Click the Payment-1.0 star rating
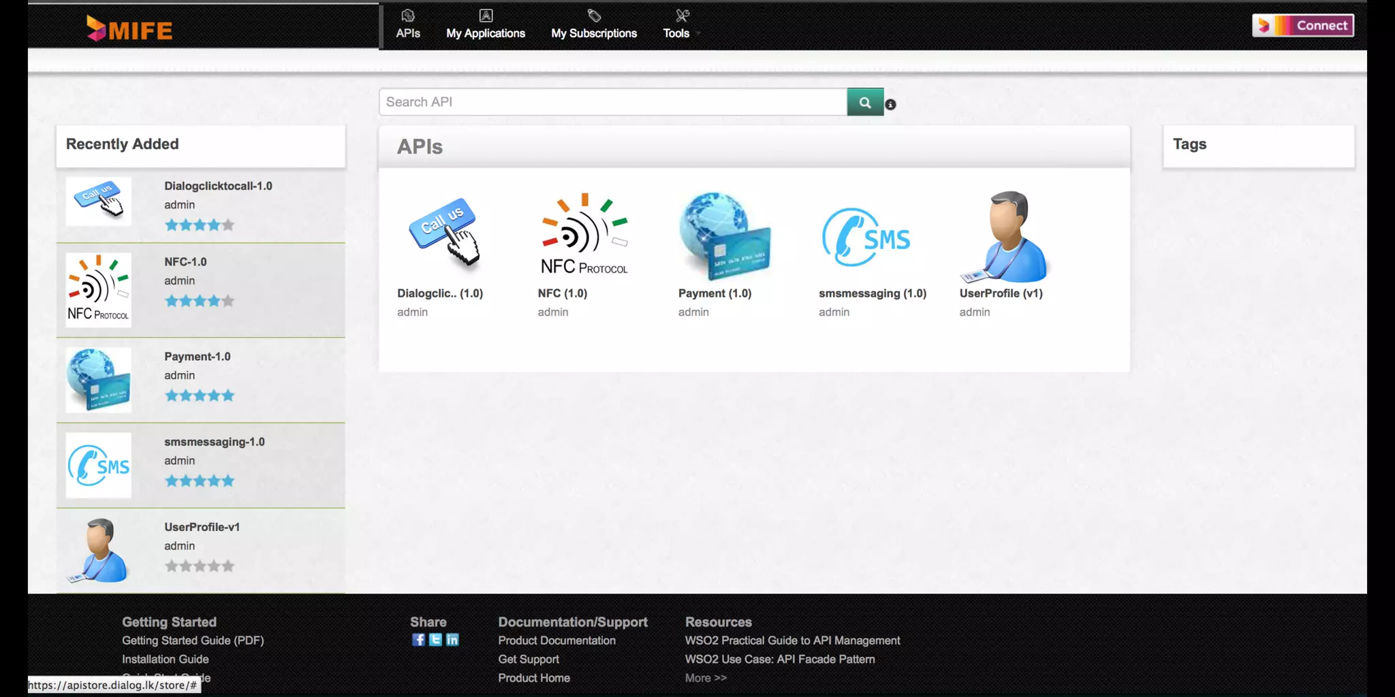1395x697 pixels. pos(200,395)
